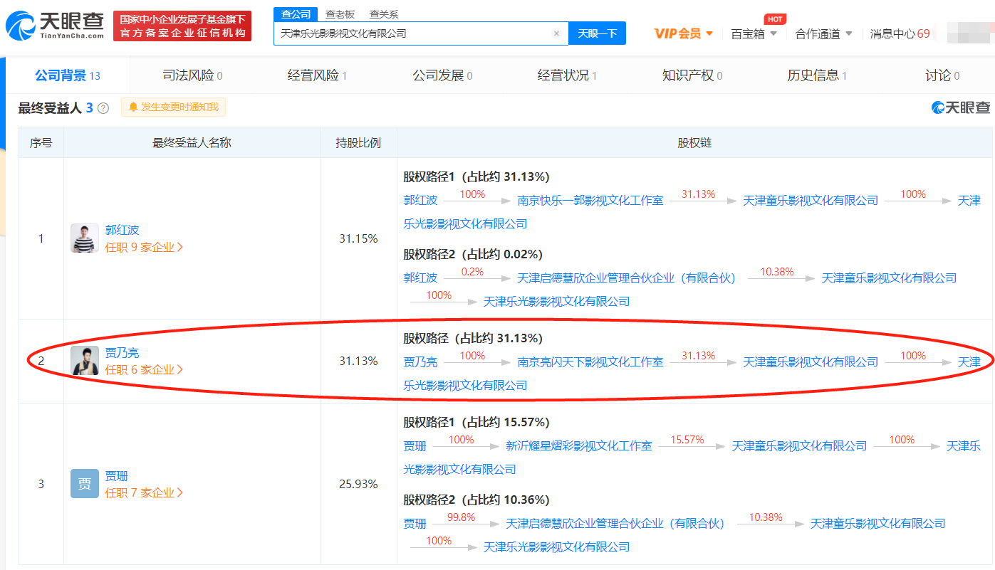Click 郭红波 link in 股权路径2 chain
This screenshot has height=570, width=995.
(420, 278)
